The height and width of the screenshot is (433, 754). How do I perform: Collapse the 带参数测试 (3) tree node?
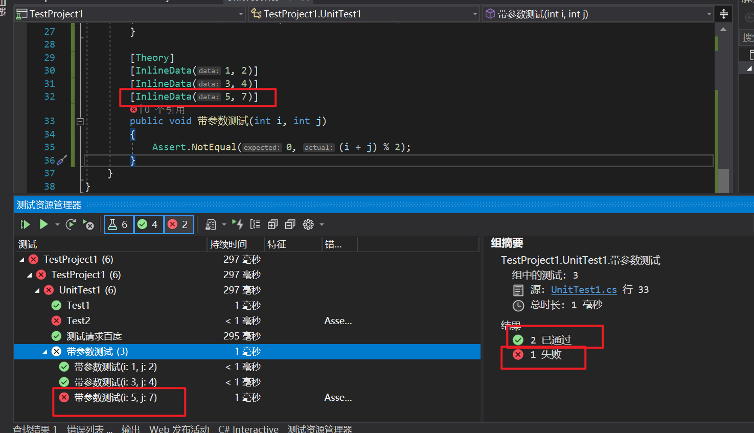pyautogui.click(x=44, y=352)
